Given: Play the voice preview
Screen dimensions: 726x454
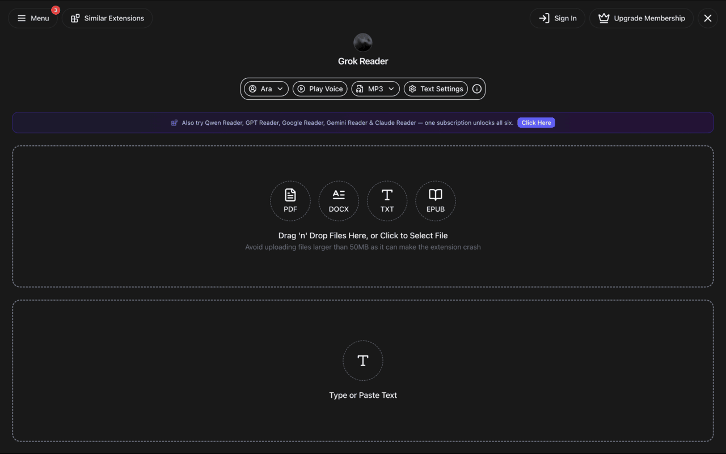Looking at the screenshot, I should click(320, 89).
